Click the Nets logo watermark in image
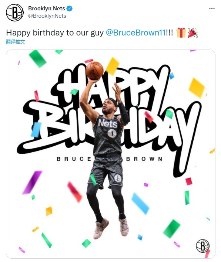 (202, 246)
